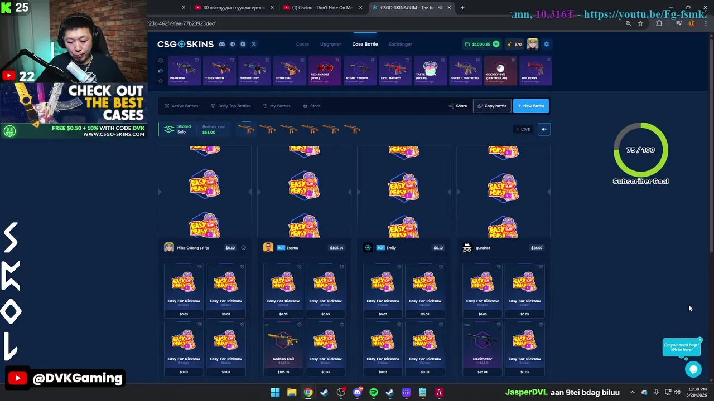The width and height of the screenshot is (714, 401).
Task: Open the Mulberry drop card
Action: (535, 70)
